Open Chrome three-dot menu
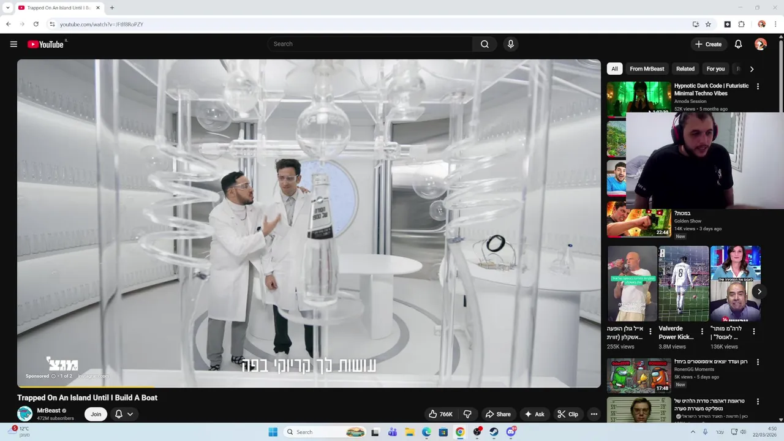The image size is (784, 441). pos(776,24)
